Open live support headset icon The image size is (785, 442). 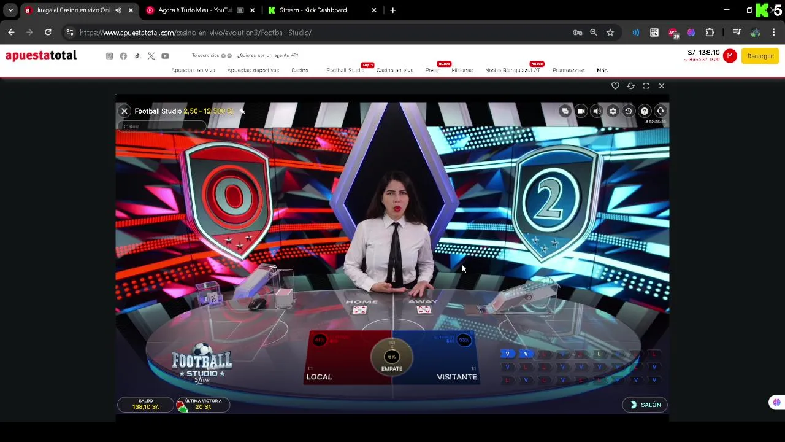(661, 111)
